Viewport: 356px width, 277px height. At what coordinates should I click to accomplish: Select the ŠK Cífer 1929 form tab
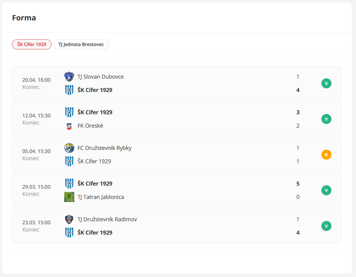pyautogui.click(x=32, y=45)
